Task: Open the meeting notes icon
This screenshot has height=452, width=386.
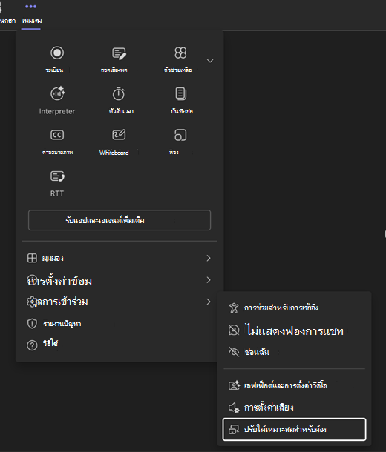Action: click(180, 93)
